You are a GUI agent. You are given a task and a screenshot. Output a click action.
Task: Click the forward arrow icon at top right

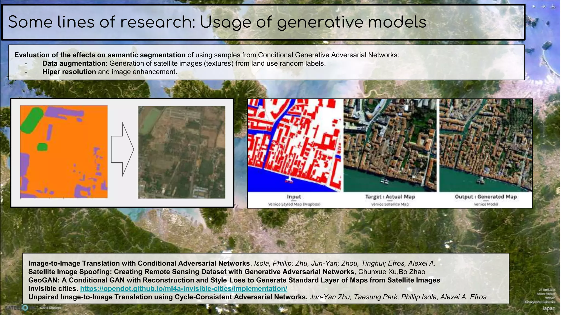pyautogui.click(x=543, y=7)
